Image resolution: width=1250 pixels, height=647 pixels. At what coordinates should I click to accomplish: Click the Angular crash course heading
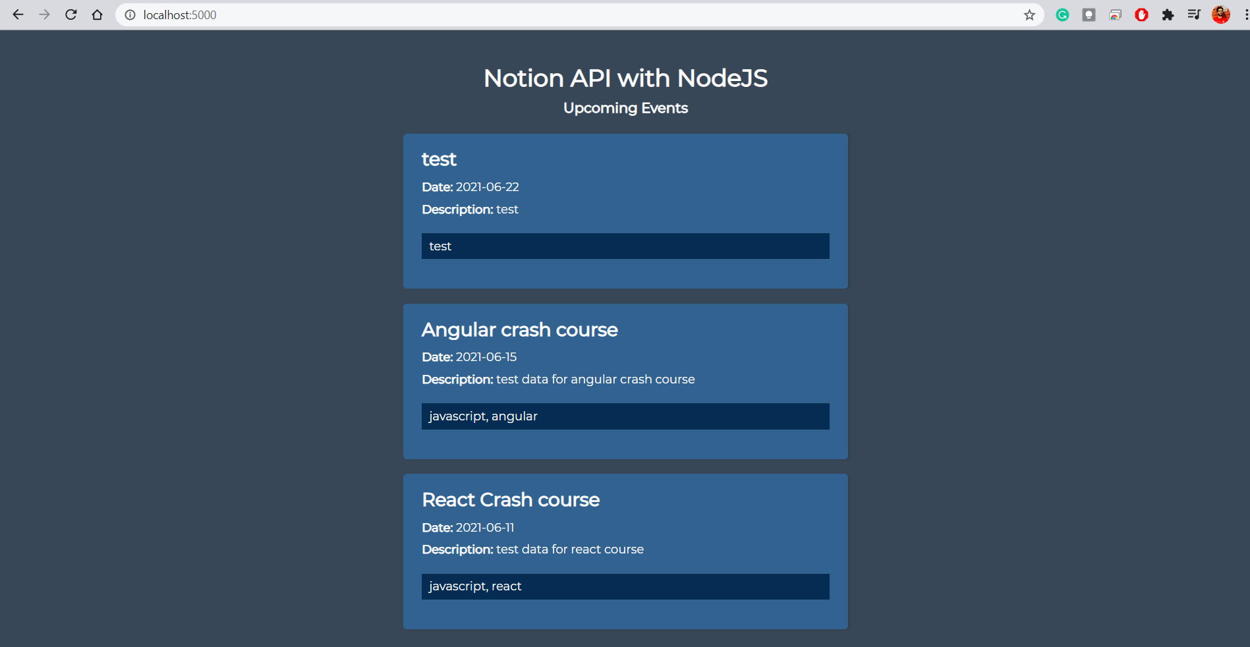pyautogui.click(x=520, y=329)
